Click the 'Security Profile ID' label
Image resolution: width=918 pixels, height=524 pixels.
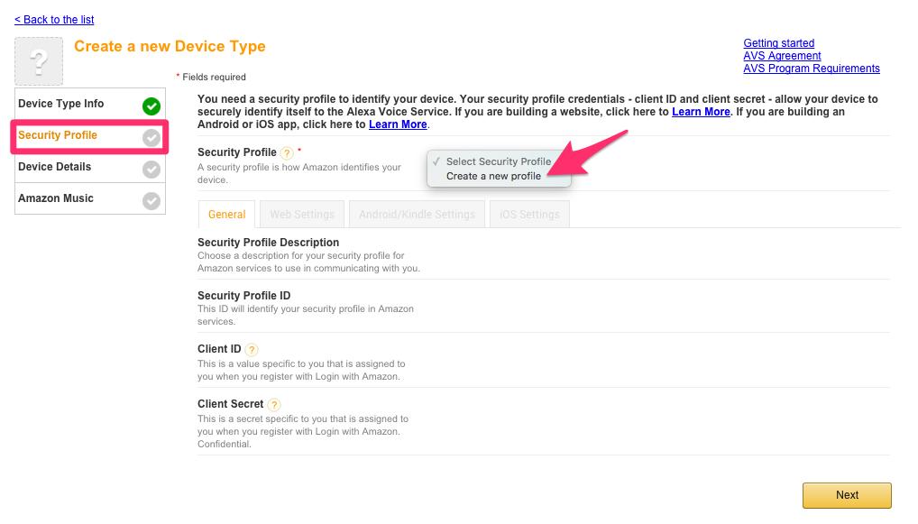(x=243, y=296)
